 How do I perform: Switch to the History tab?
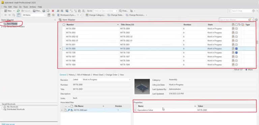72,75
